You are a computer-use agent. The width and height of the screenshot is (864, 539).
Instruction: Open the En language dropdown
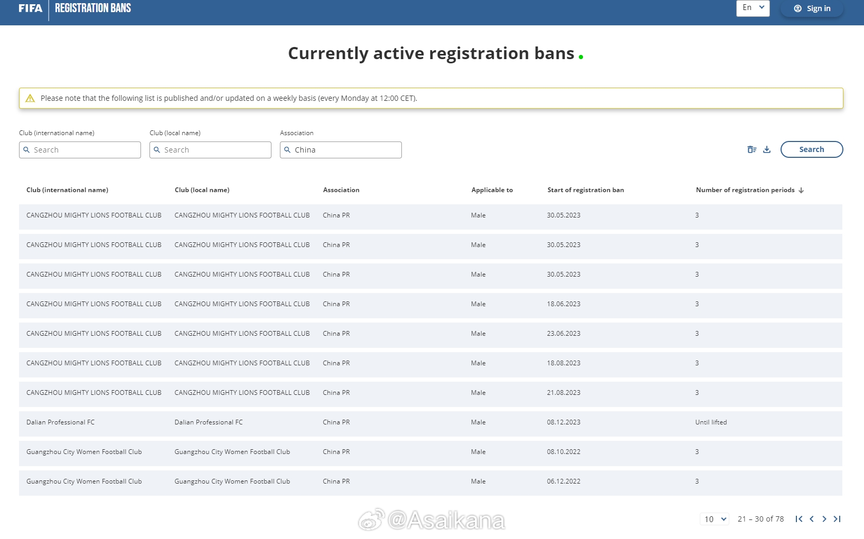pos(753,8)
